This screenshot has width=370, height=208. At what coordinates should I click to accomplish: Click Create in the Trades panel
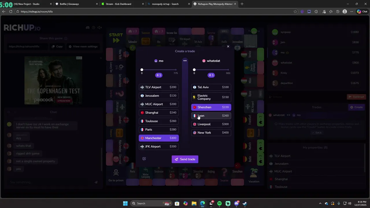coord(356,107)
